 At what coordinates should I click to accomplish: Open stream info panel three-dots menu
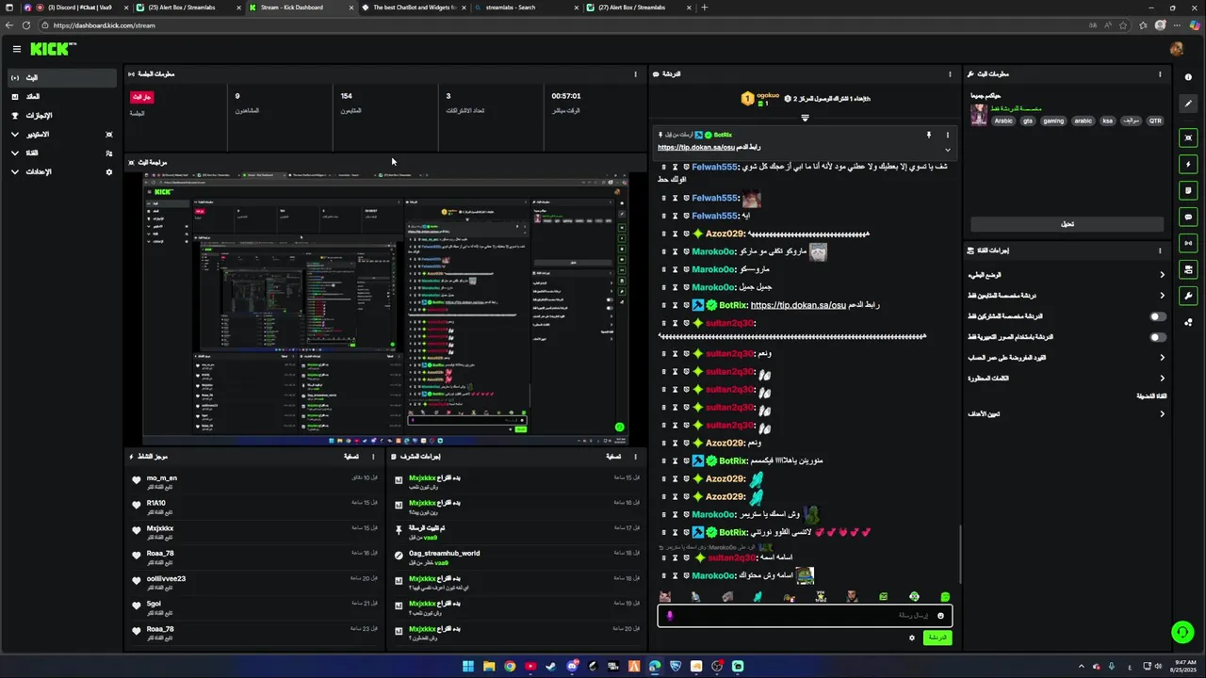click(x=1160, y=73)
